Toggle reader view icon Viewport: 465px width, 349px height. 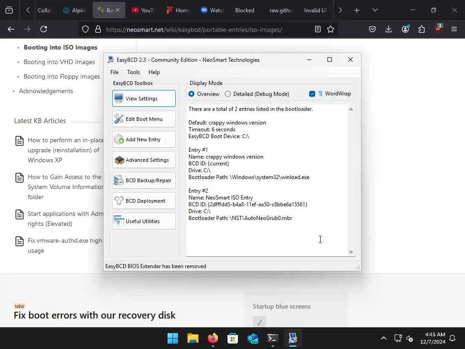(317, 29)
